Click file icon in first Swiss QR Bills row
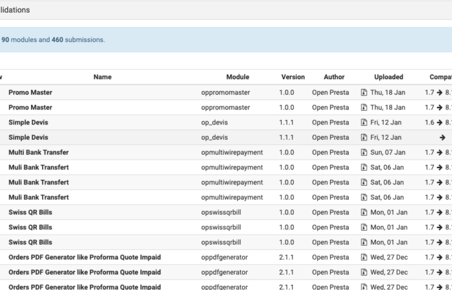 coord(364,212)
